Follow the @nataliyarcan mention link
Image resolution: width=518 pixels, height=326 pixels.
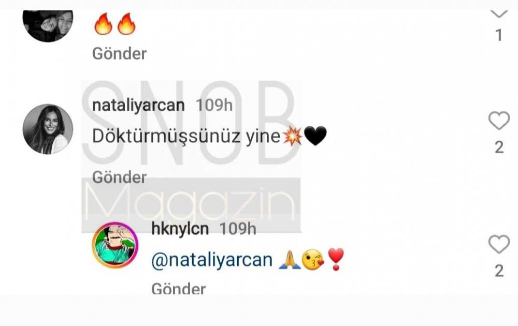coord(211,260)
